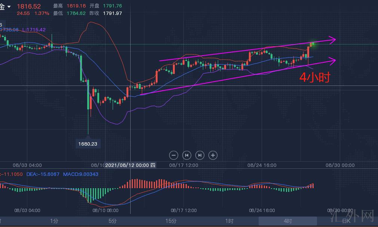Click the red 4小时 annotation text

click(314, 77)
